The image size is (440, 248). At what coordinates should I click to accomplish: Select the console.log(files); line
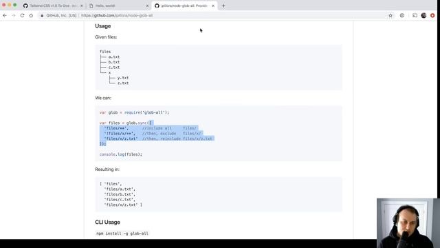[x=121, y=154]
